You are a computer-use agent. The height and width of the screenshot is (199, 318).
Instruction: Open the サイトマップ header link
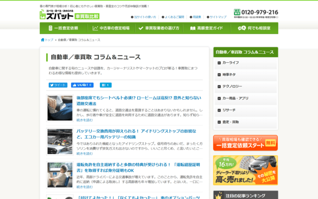[x=218, y=17]
